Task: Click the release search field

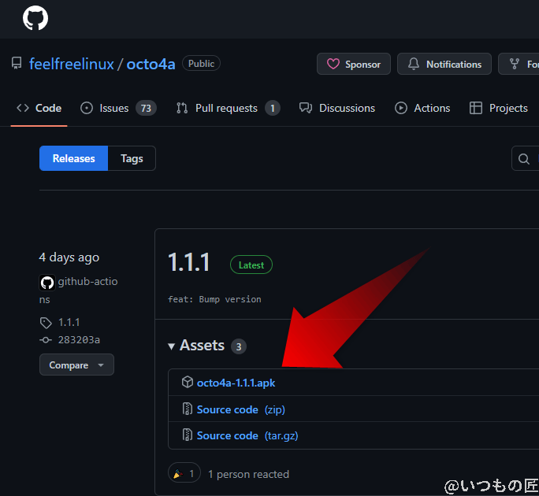Action: (x=526, y=159)
